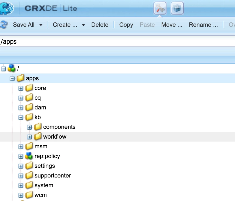The height and width of the screenshot is (201, 235).
Task: Select the supportcenter tree node label
Action: (x=53, y=176)
